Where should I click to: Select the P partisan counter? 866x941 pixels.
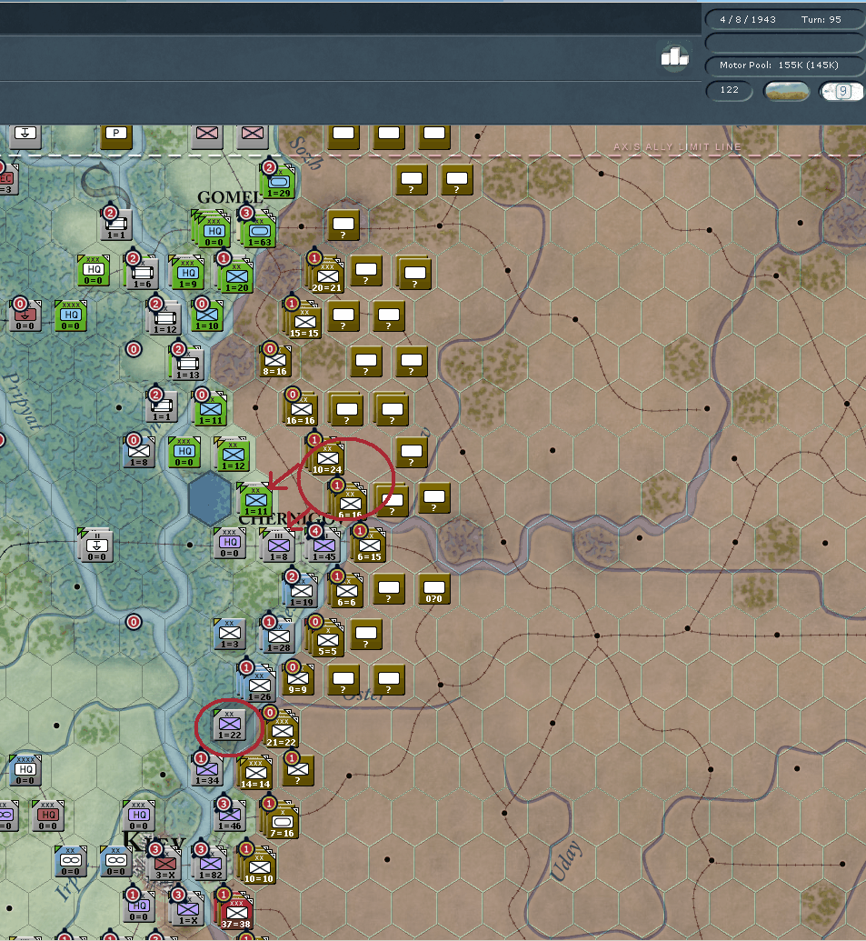point(116,136)
